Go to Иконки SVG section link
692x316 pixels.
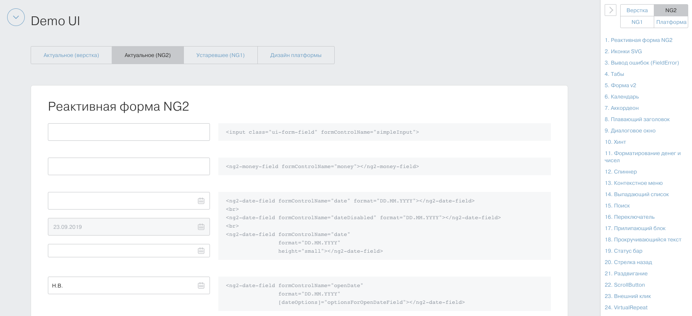(x=623, y=52)
